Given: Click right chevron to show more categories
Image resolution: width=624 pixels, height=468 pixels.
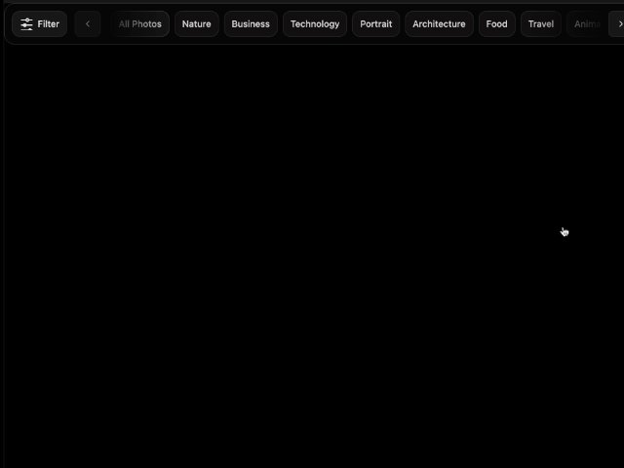Looking at the screenshot, I should coord(616,24).
